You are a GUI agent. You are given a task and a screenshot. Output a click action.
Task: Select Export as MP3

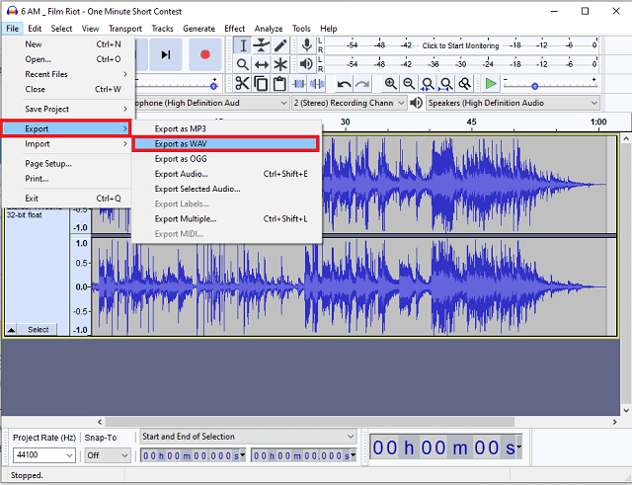point(227,128)
